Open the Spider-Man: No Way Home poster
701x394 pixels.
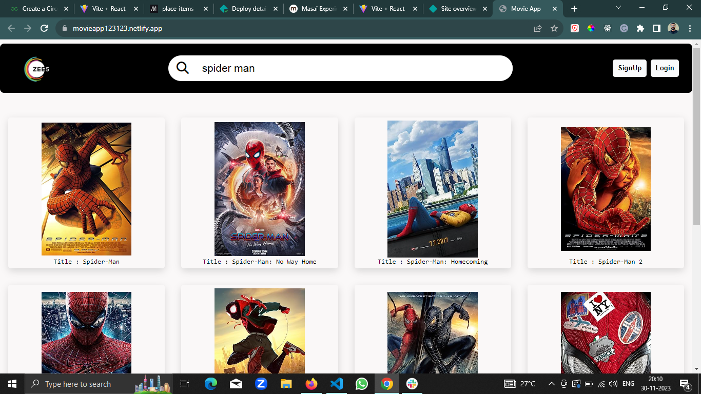[x=259, y=189]
